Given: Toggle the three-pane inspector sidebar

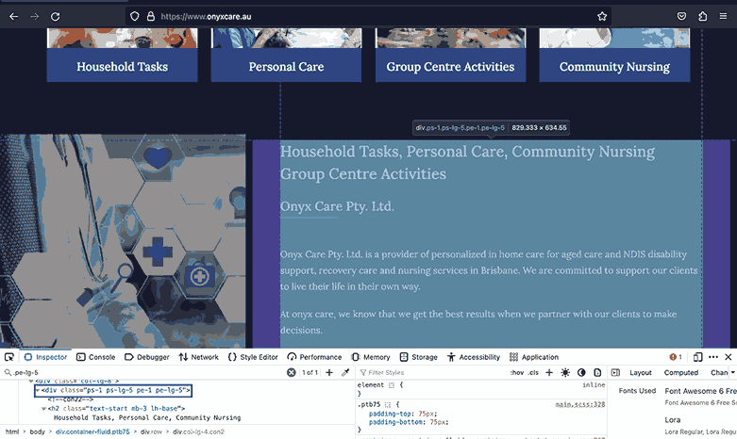Looking at the screenshot, I should pyautogui.click(x=615, y=372).
